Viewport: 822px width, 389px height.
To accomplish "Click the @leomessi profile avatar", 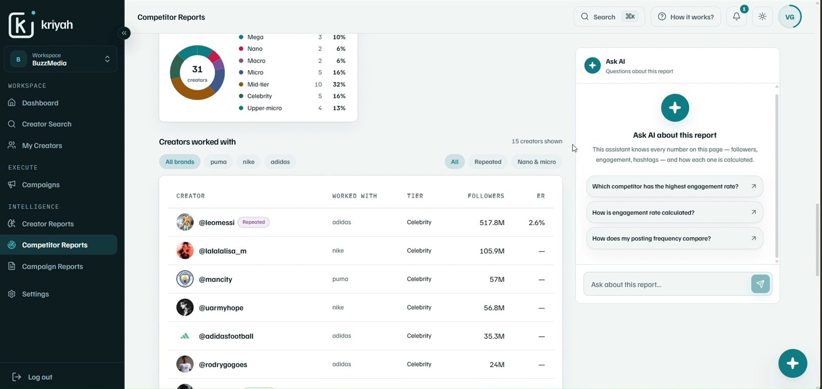I will tap(185, 222).
